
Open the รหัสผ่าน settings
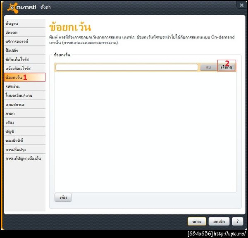[x=25, y=86]
